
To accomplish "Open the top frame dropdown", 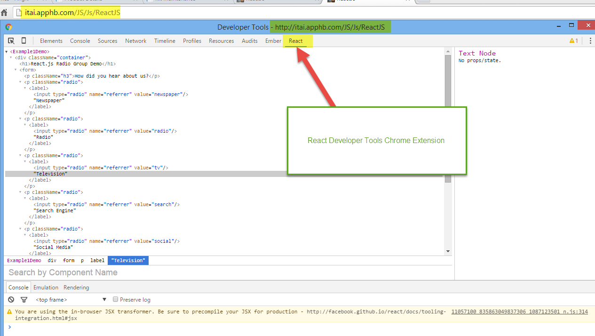I will 71,300.
